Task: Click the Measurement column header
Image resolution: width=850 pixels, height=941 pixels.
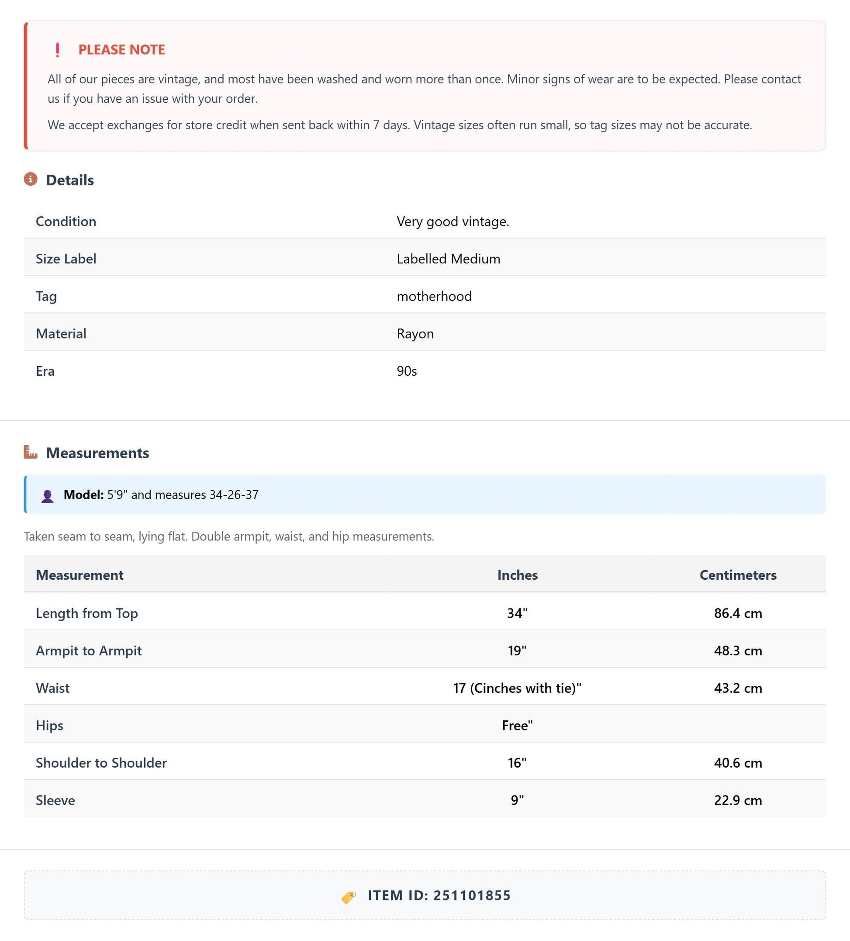Action: pos(80,574)
